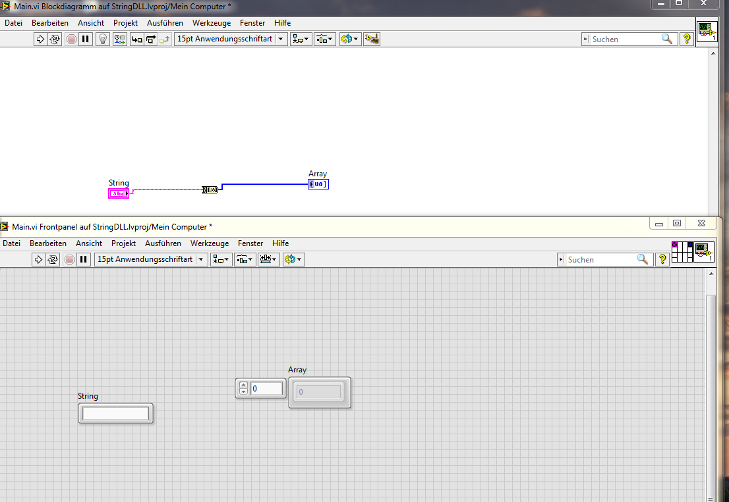Screen dimensions: 729x502
Task: Open Align Objects dropdown in Frontpanel
Action: pyautogui.click(x=221, y=259)
